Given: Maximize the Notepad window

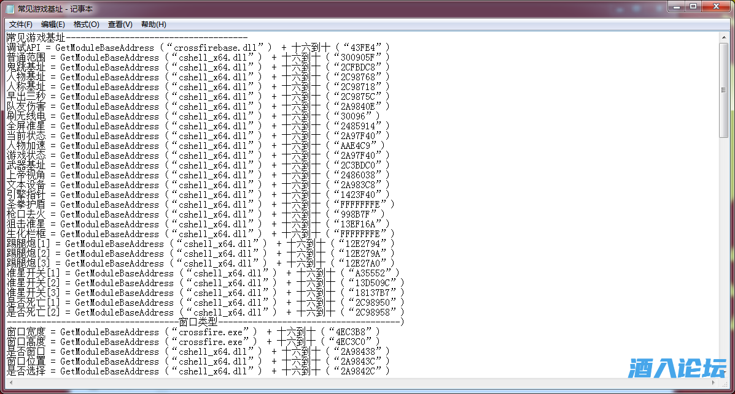Looking at the screenshot, I should [x=693, y=7].
